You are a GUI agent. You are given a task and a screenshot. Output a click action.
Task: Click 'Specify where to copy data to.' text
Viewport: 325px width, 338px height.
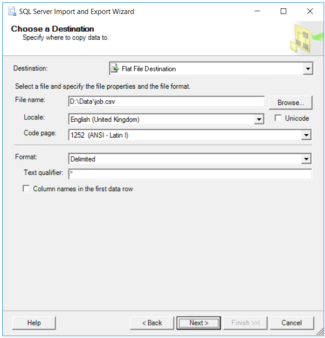[x=66, y=37]
